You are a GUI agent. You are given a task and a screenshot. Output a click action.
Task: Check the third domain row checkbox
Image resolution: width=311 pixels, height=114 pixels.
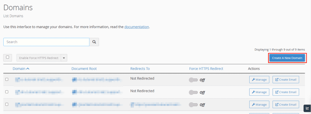click(x=7, y=104)
